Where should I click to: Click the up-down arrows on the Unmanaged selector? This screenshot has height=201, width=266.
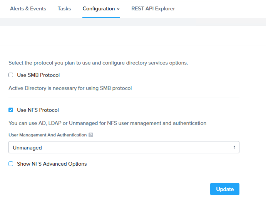point(234,148)
